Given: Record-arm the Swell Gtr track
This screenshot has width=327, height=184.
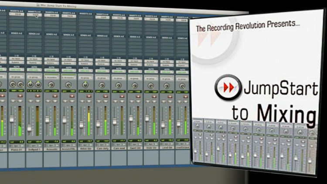Looking at the screenshot, I should (x=138, y=96).
